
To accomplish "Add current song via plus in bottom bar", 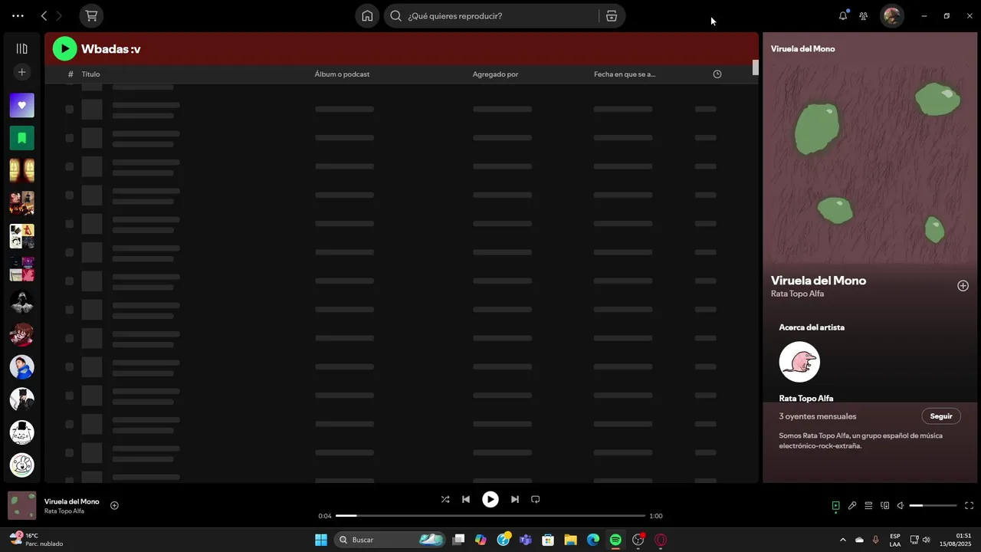I will click(114, 505).
